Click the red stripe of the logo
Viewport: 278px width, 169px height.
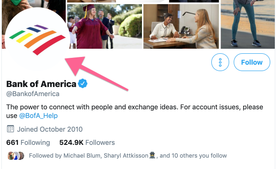point(49,45)
